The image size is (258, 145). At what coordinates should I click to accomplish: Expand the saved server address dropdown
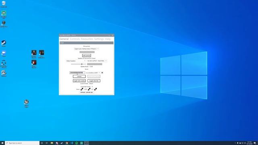93,72
